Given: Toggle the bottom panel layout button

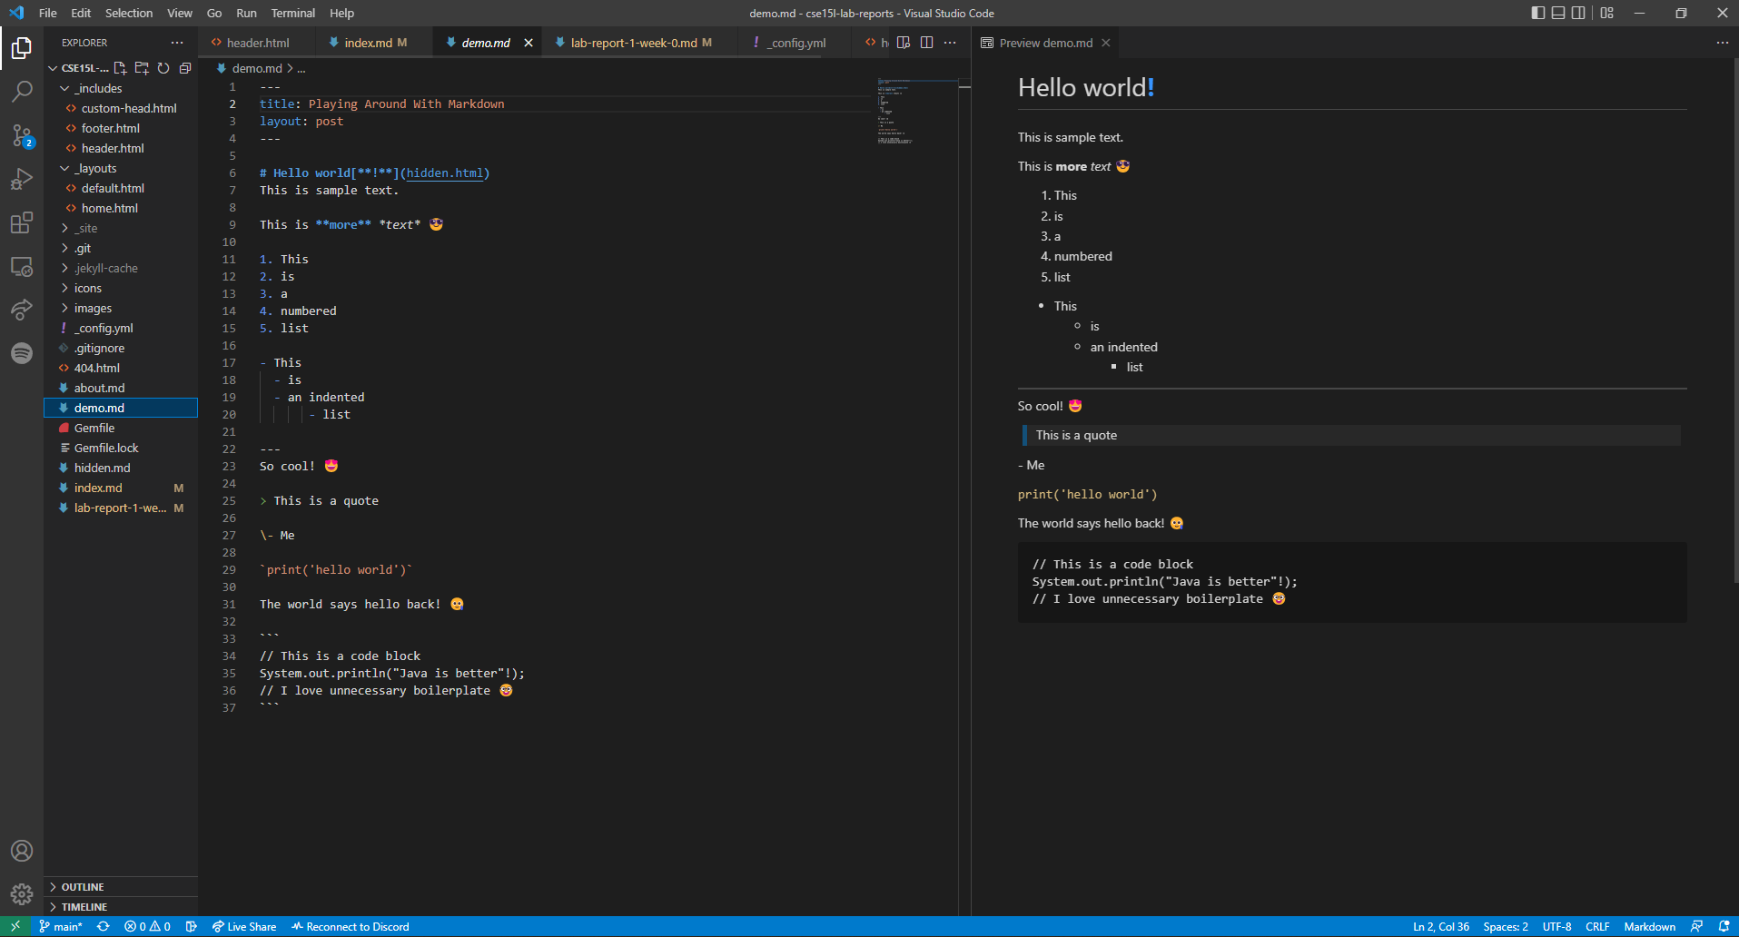Looking at the screenshot, I should pyautogui.click(x=1558, y=13).
